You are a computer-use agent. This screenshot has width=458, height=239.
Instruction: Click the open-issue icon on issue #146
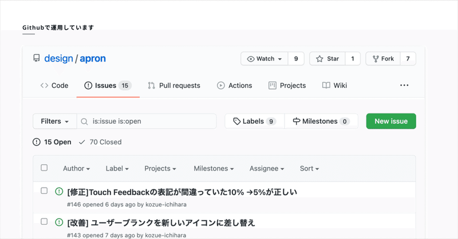point(59,191)
